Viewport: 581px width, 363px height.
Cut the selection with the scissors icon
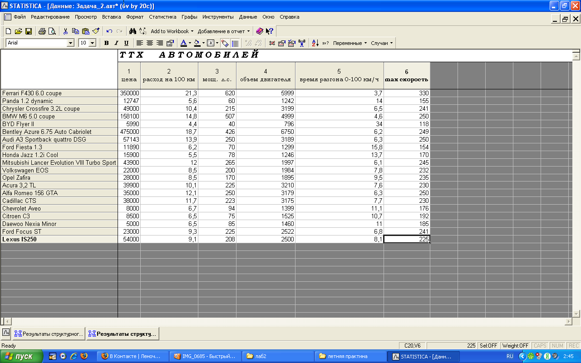click(65, 31)
